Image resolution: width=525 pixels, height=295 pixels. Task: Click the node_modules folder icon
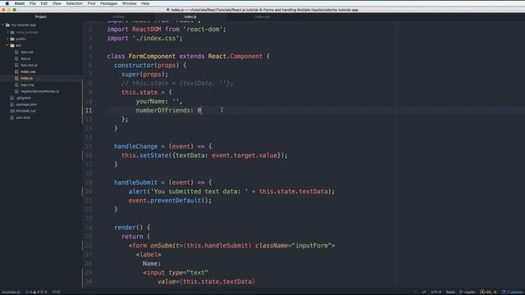[12, 33]
